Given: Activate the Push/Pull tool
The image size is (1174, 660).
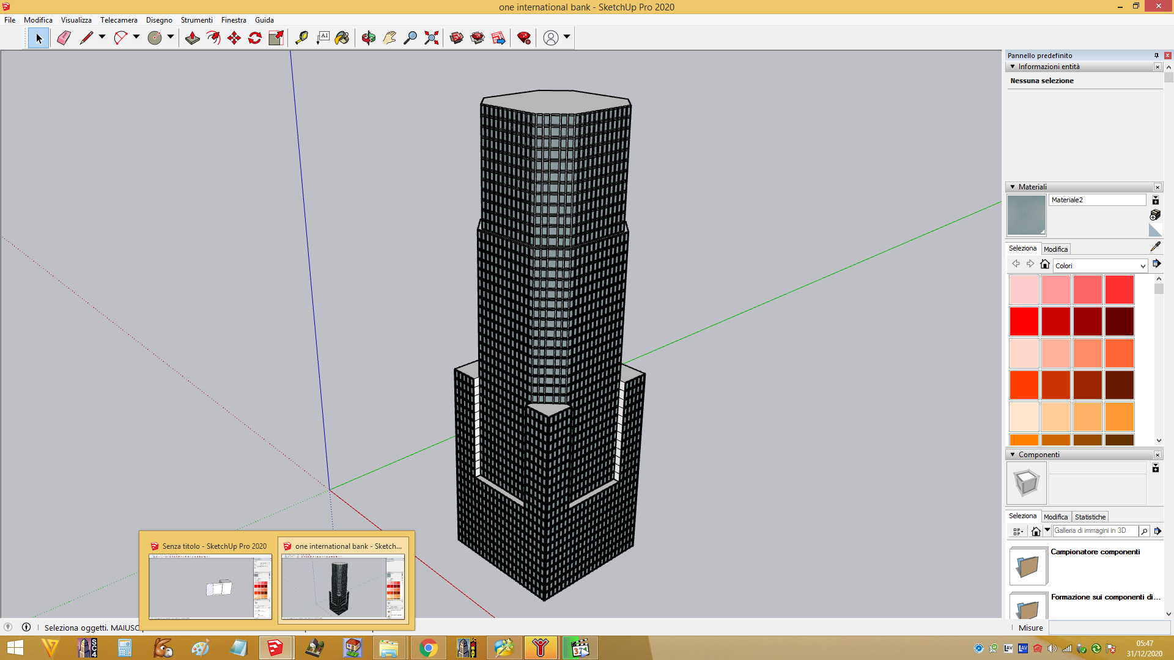Looking at the screenshot, I should click(x=192, y=38).
